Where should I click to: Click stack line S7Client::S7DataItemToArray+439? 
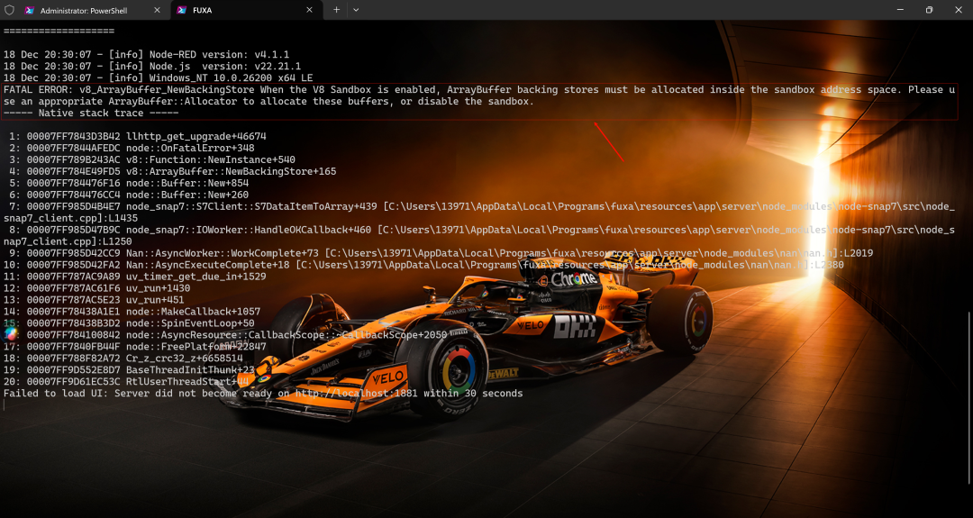[x=479, y=213]
